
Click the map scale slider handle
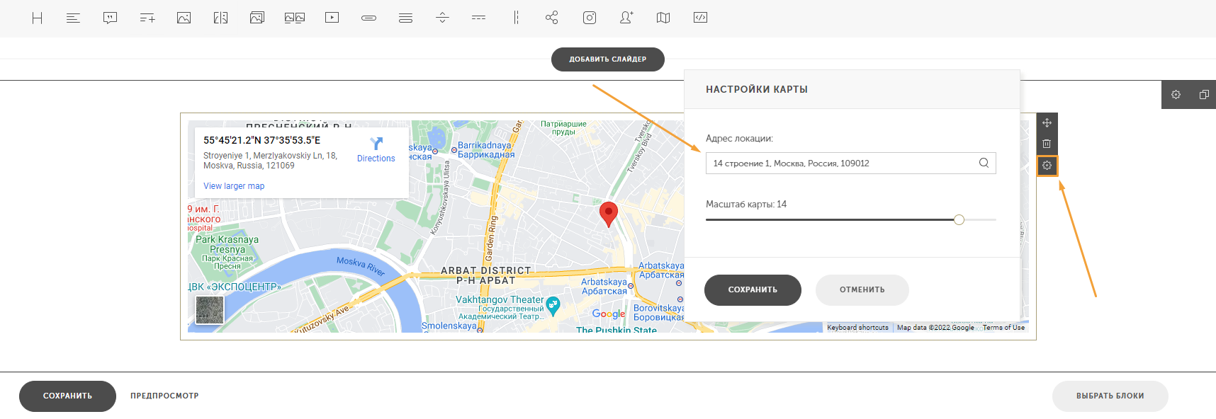point(959,220)
